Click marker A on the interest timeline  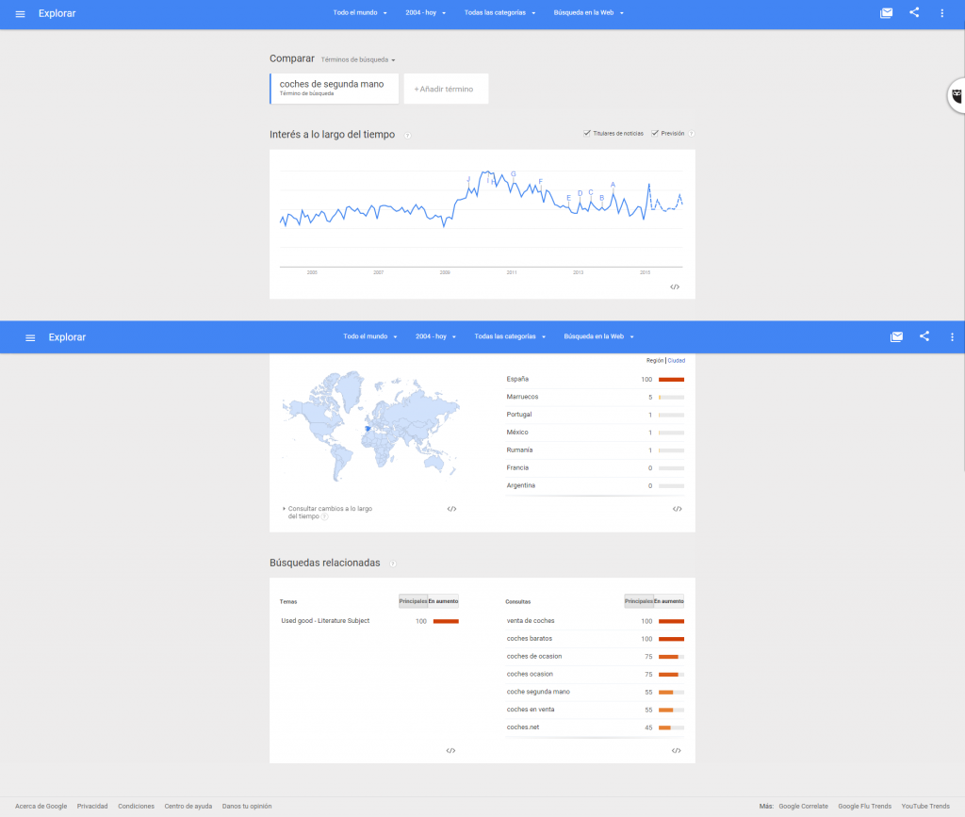pyautogui.click(x=613, y=185)
